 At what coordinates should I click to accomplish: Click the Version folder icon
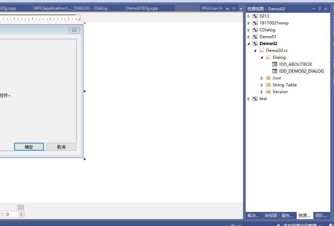point(268,92)
